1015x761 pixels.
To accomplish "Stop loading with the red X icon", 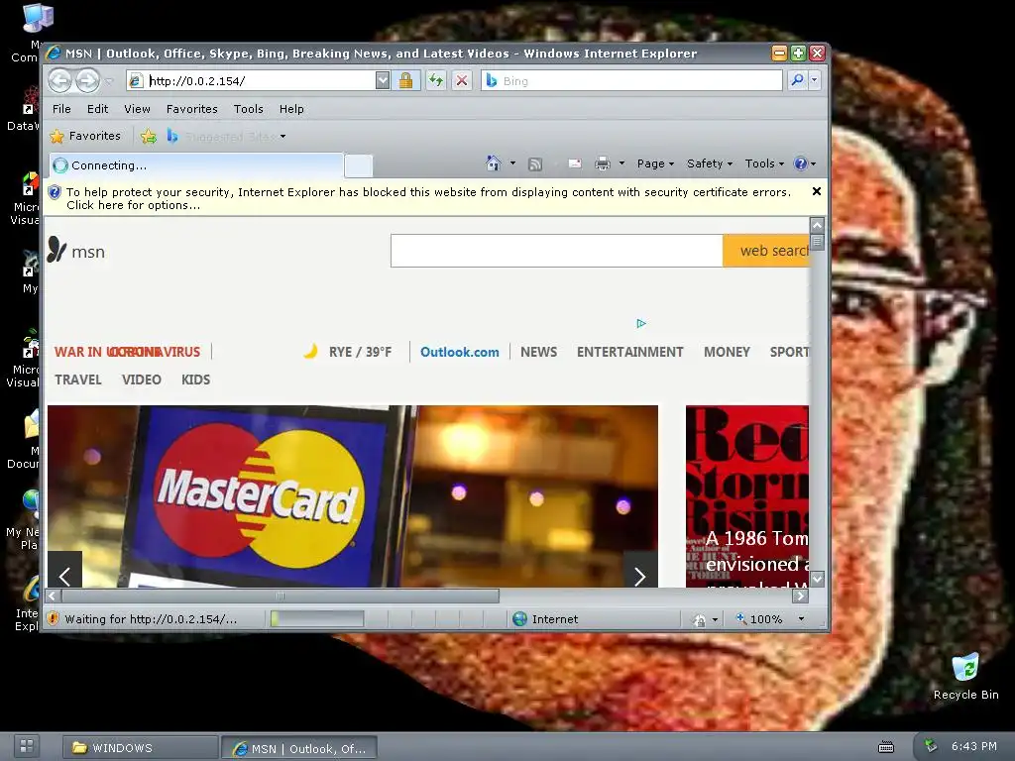I will 462,81.
